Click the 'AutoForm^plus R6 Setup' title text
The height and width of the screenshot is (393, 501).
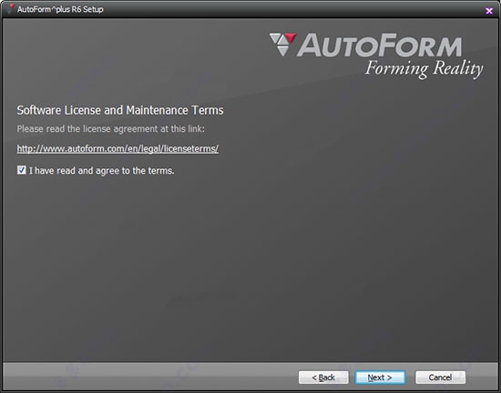[x=60, y=9]
